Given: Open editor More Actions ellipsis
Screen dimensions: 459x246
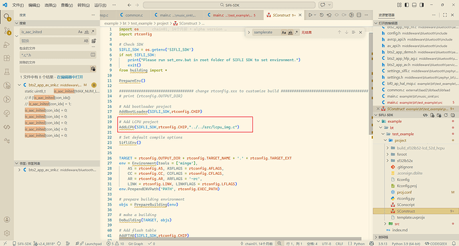Looking at the screenshot, I should pos(367,15).
